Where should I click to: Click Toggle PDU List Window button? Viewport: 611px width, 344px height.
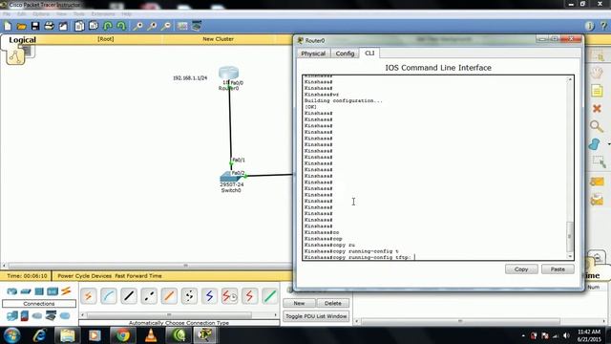[x=316, y=316]
